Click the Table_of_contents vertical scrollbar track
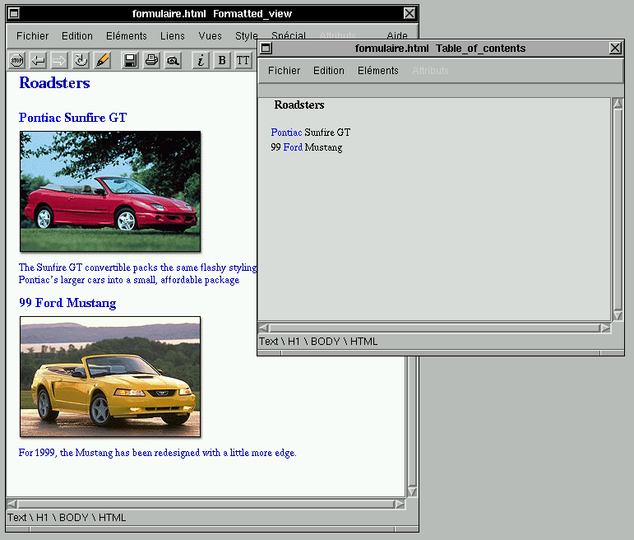The height and width of the screenshot is (540, 634). [x=618, y=209]
